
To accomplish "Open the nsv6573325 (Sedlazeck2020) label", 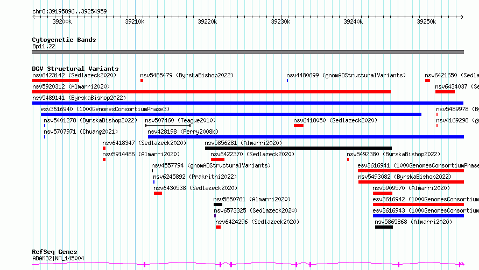I will 256,210.
